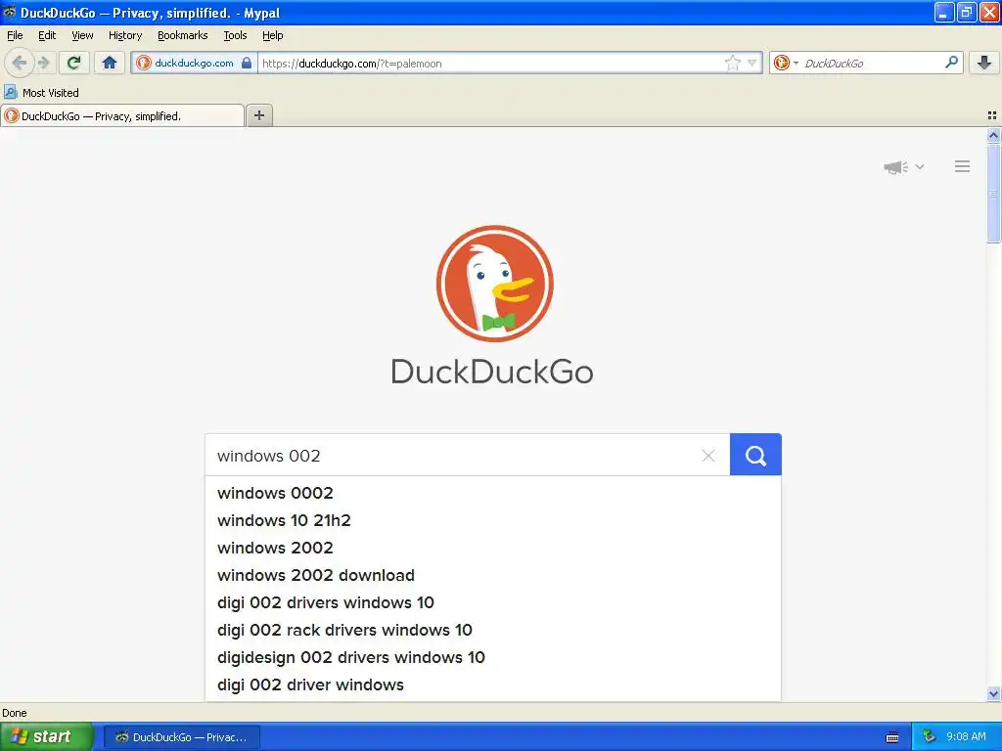Select "digi 002 rack drivers windows 10"
Image resolution: width=1002 pixels, height=751 pixels.
493,631
